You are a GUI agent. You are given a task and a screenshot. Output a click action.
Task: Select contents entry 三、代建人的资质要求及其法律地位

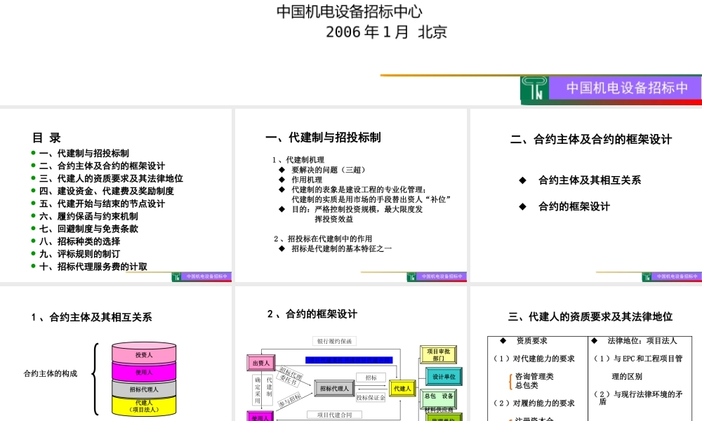pos(111,178)
